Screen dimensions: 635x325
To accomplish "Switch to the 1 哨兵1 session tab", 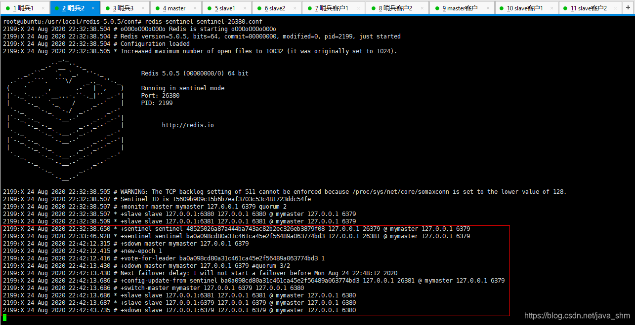I will pyautogui.click(x=25, y=8).
